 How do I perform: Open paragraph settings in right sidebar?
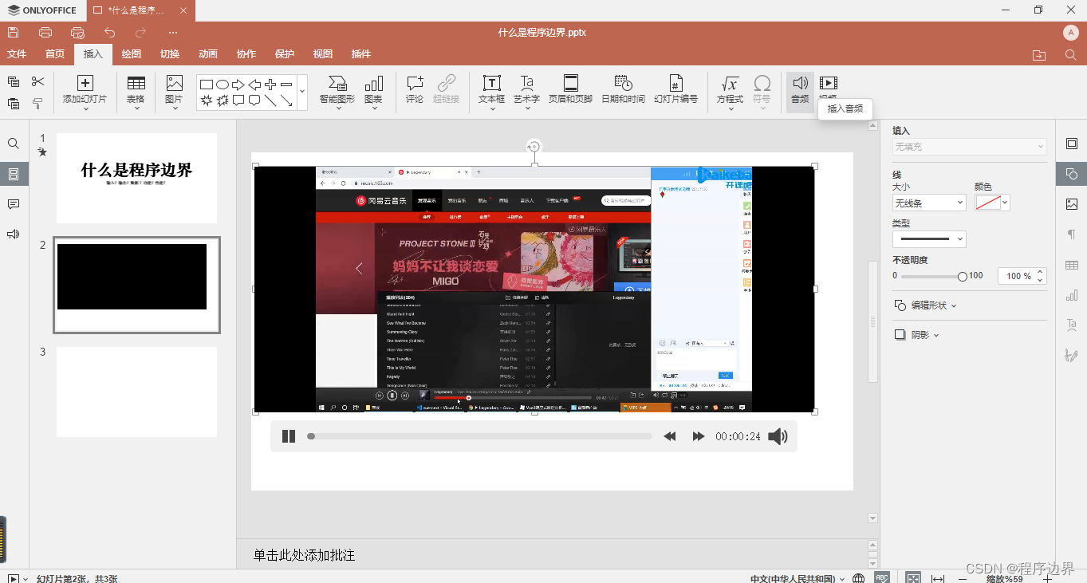(x=1072, y=234)
